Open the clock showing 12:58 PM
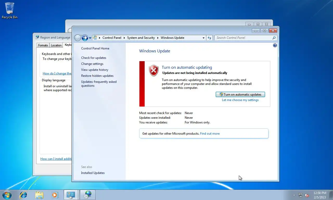333x200 pixels. click(x=320, y=195)
